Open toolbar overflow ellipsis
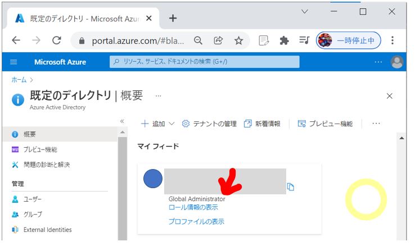This screenshot has width=420, height=246. [x=376, y=124]
